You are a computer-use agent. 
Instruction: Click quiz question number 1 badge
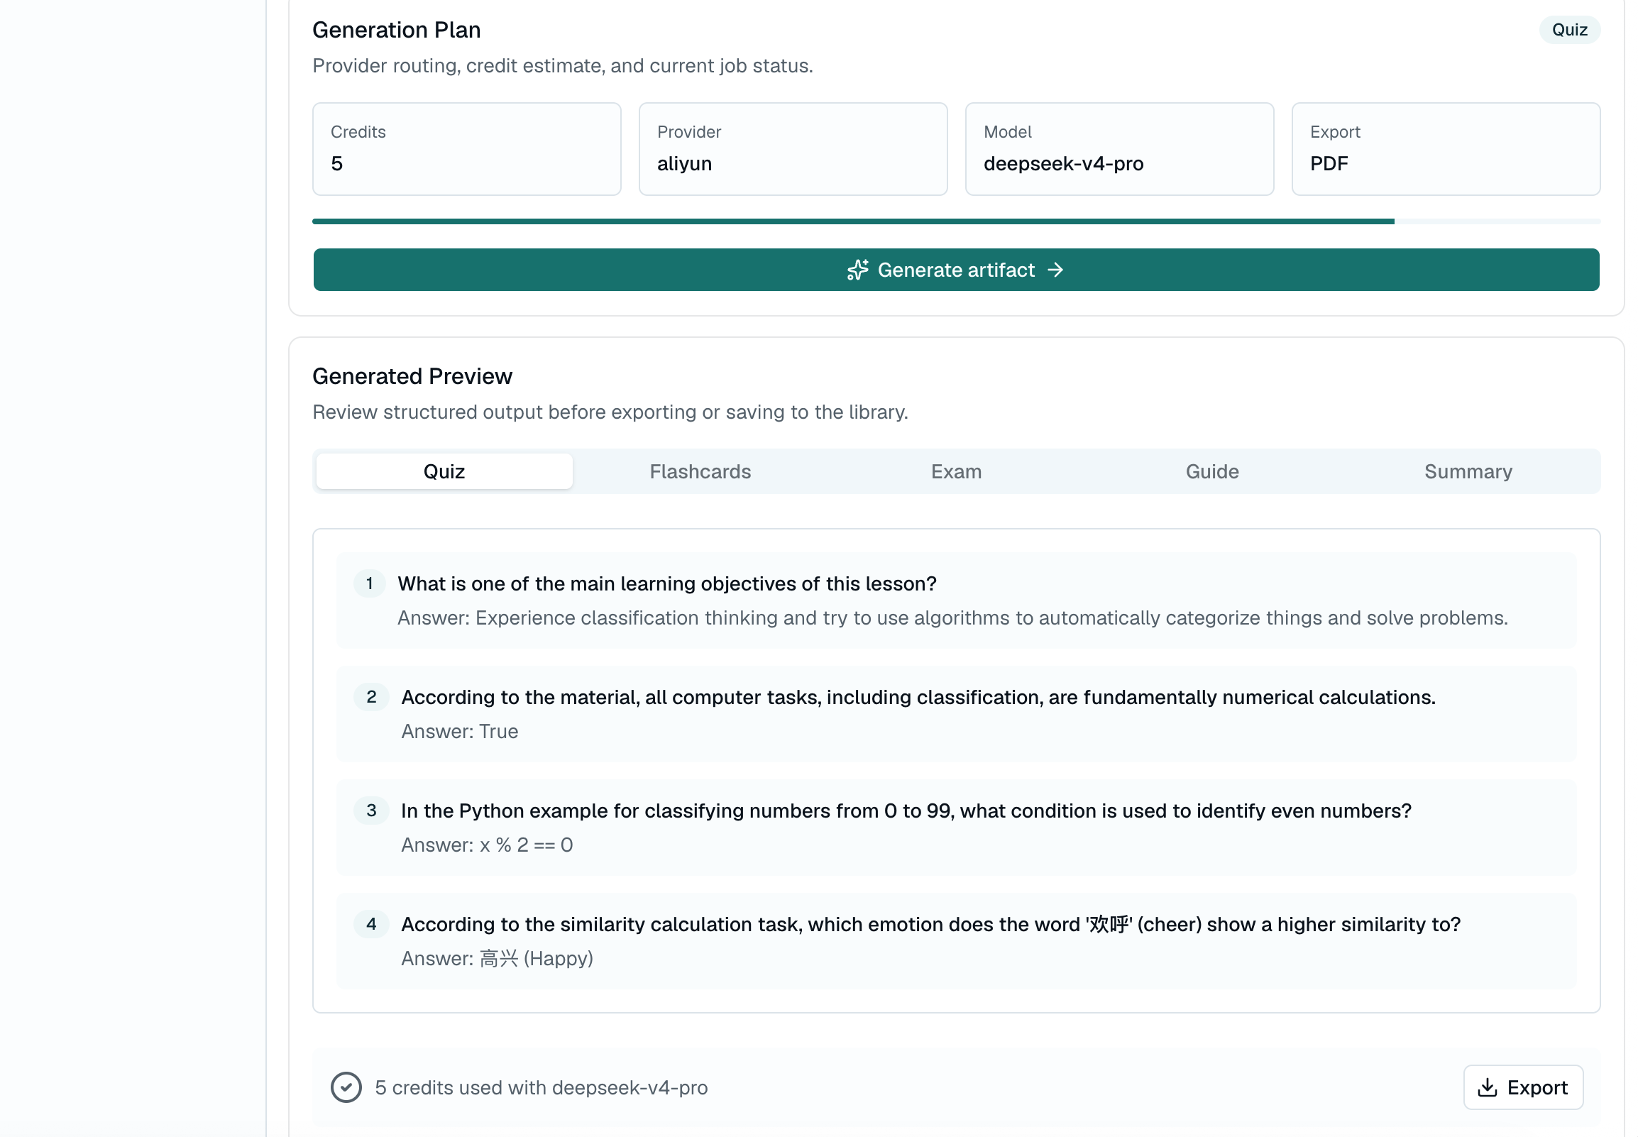pos(370,583)
